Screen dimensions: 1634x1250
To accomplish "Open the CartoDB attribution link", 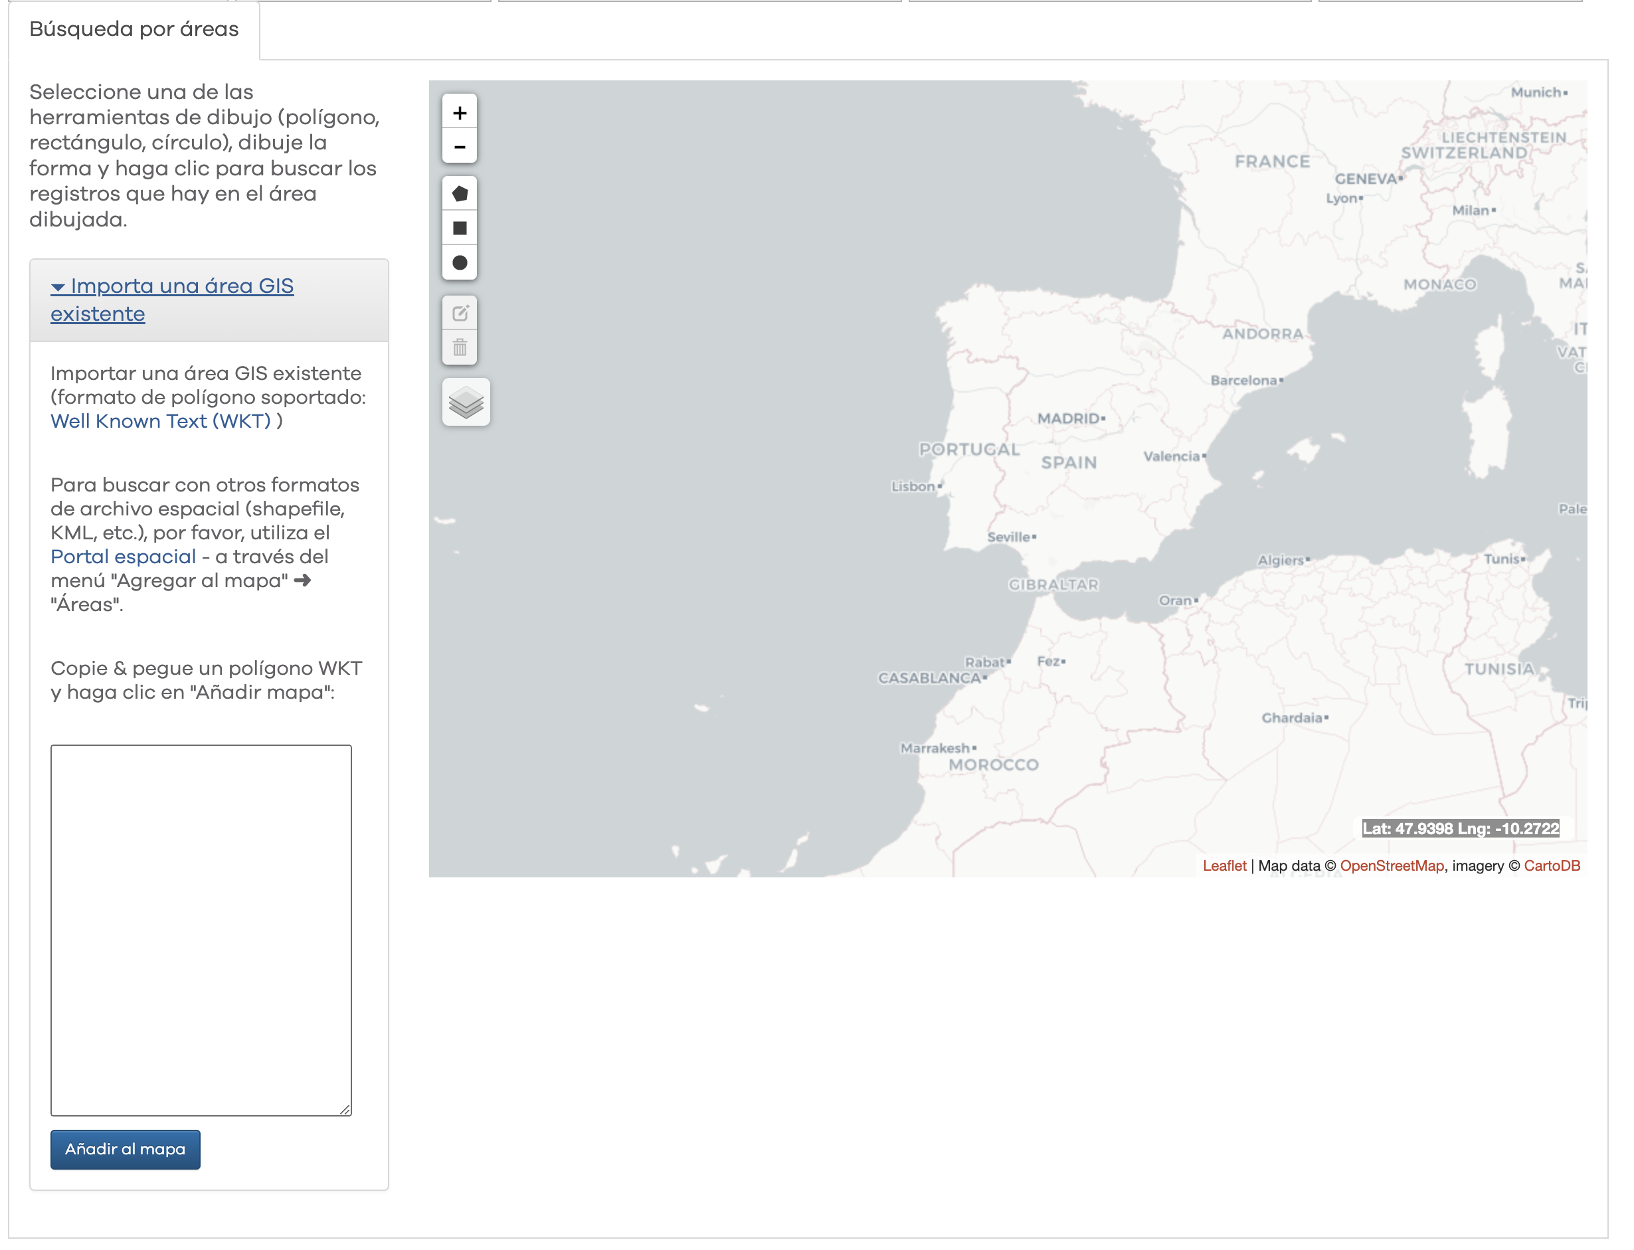I will (x=1552, y=866).
